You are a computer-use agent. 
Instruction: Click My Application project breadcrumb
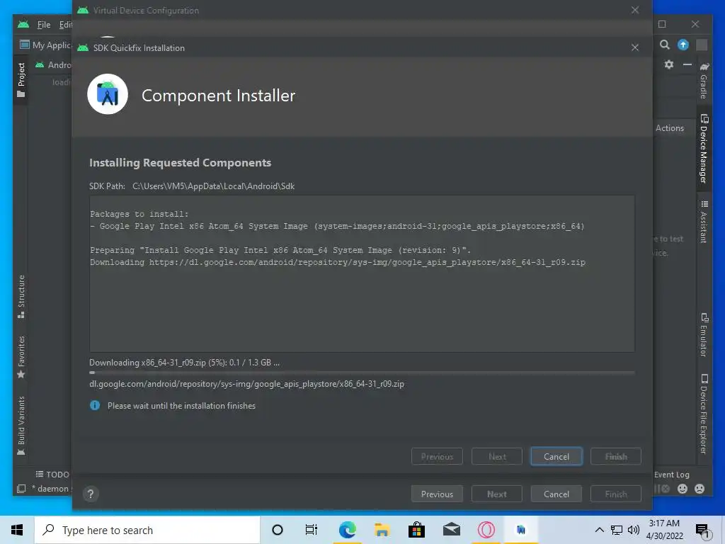[46, 45]
